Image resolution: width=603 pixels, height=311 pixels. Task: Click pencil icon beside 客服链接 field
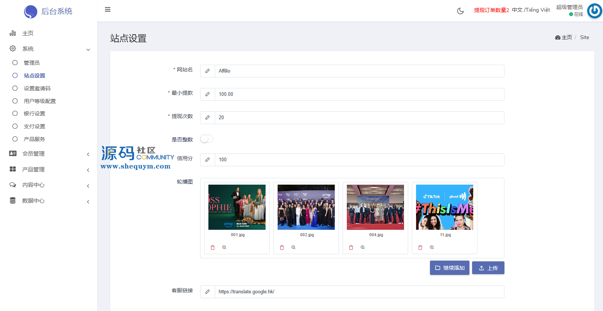pyautogui.click(x=207, y=291)
